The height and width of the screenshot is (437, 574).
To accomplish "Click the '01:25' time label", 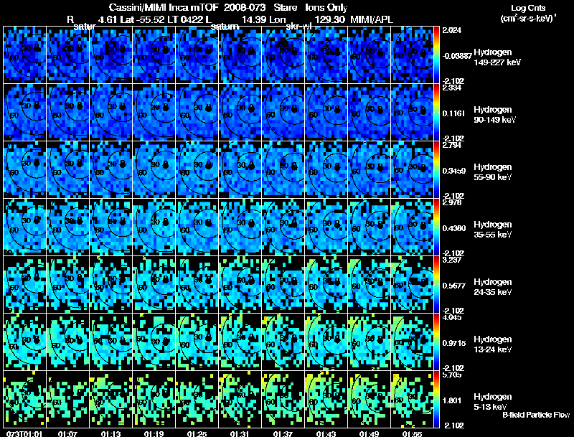I will tap(197, 433).
